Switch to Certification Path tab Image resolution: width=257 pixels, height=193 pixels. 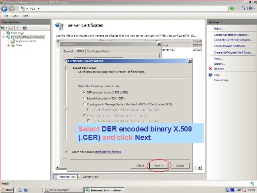[97, 51]
